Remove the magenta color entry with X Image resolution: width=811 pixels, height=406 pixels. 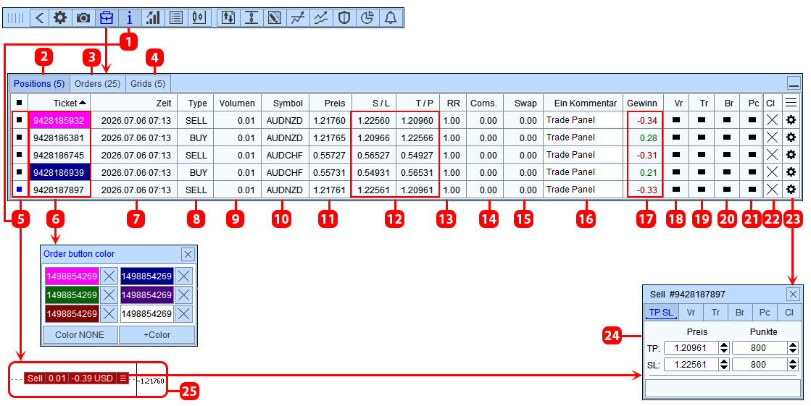[x=109, y=276]
